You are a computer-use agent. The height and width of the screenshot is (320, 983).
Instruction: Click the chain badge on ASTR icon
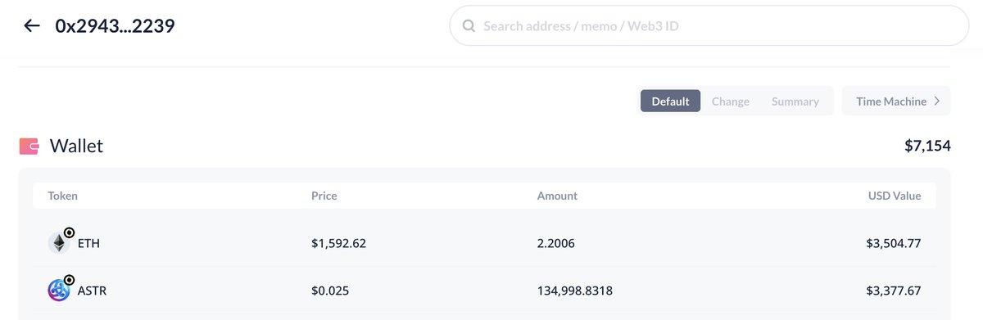(69, 279)
